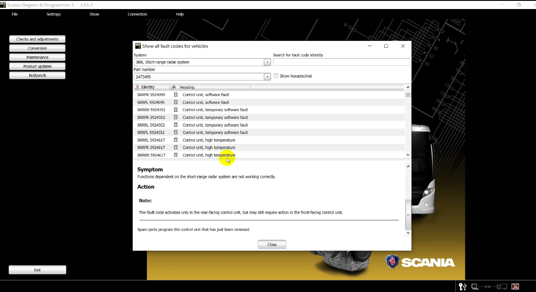Viewport: 536px width, 292px height.
Task: Select row SRRRL 5924617
Action: pos(269,140)
